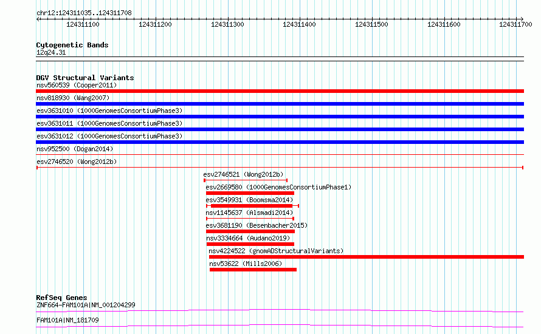Open esv3549931 (Boomsma2014) variant

249,200
